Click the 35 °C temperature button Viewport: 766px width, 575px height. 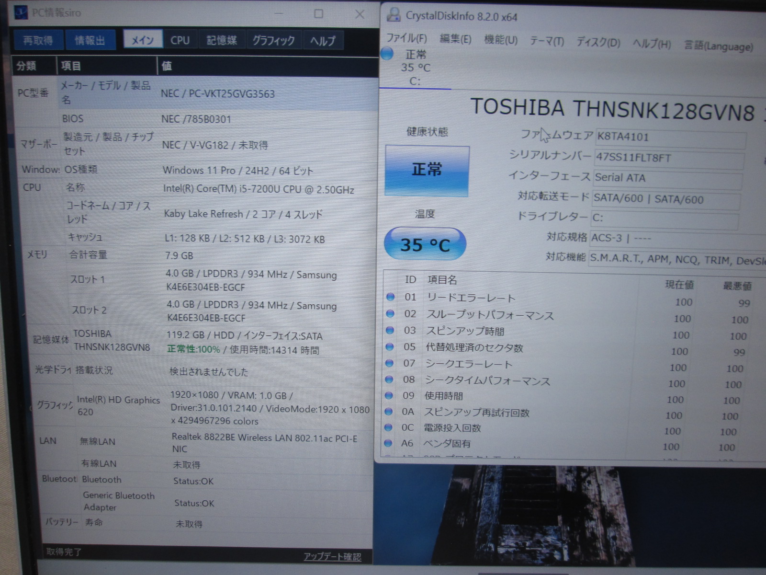425,244
